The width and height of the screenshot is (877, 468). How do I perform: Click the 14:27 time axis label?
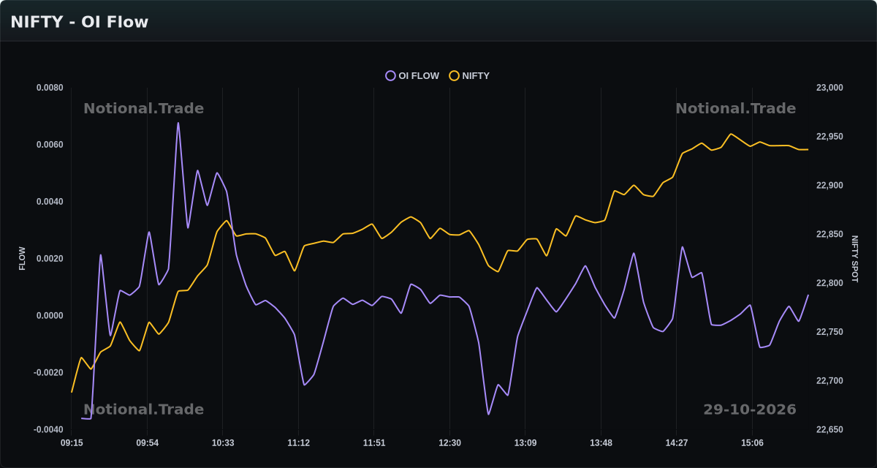click(x=676, y=443)
